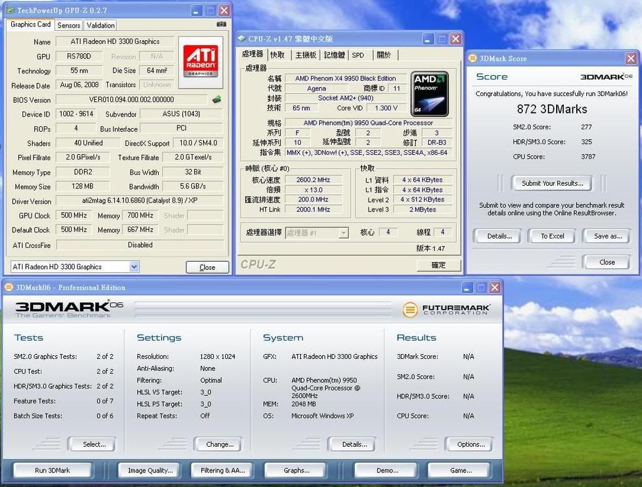Click the BIOS Version field in GPU-Z
Screen dimensions: 642x487
tap(132, 100)
